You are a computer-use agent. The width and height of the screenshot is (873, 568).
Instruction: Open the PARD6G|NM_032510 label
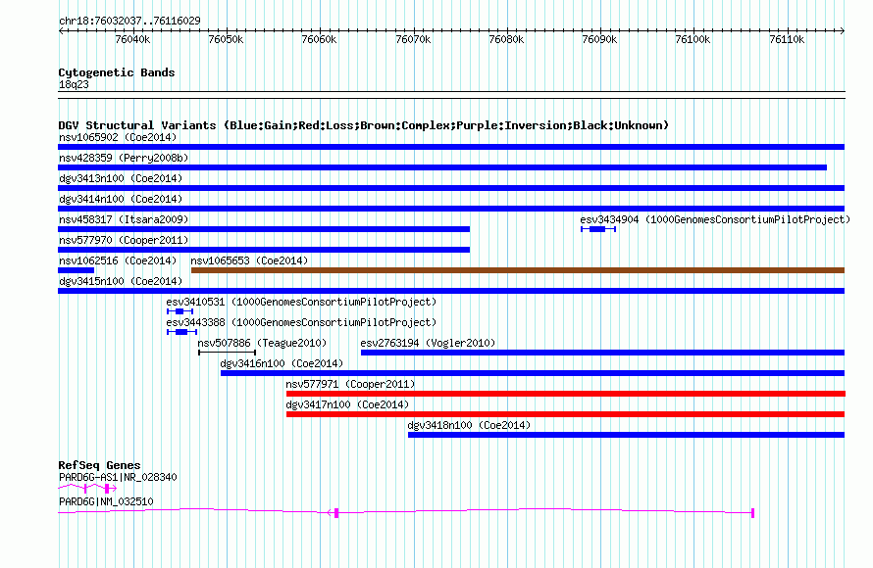[106, 501]
